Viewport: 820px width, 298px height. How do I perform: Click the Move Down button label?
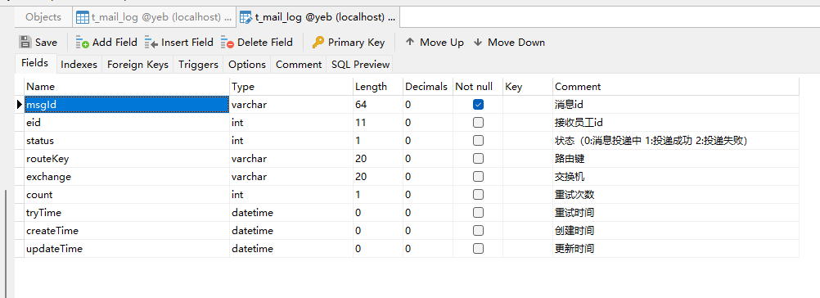[x=516, y=43]
